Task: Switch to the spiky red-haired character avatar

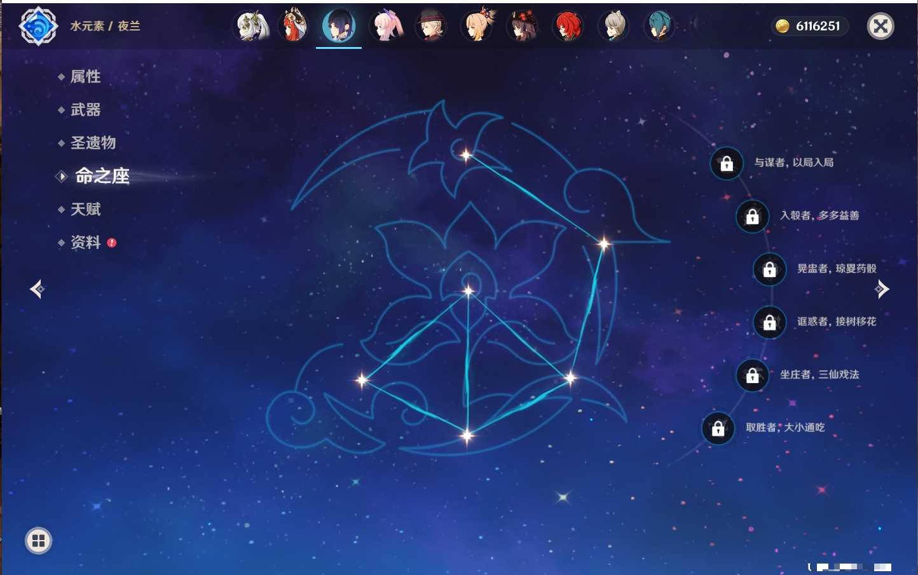Action: [x=568, y=26]
